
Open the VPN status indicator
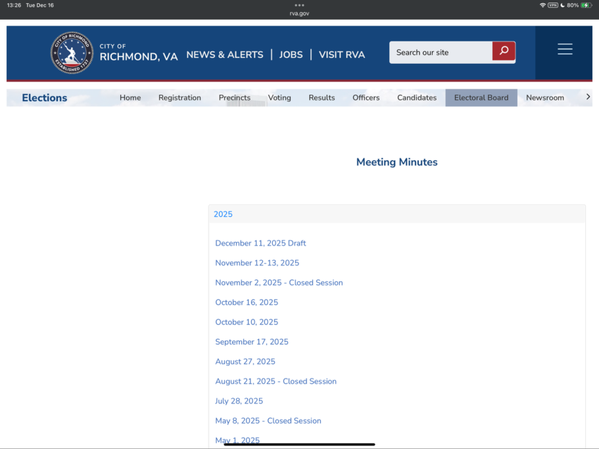coord(553,5)
